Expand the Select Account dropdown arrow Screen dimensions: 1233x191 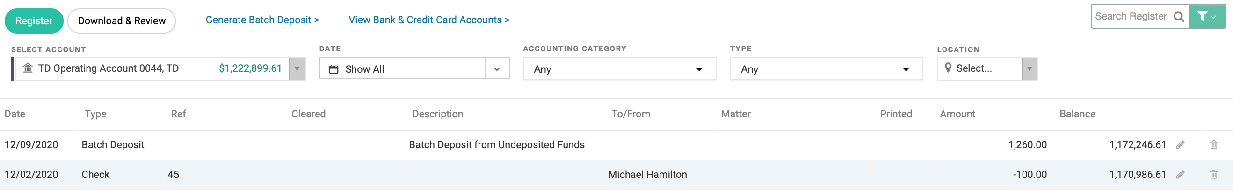(297, 69)
